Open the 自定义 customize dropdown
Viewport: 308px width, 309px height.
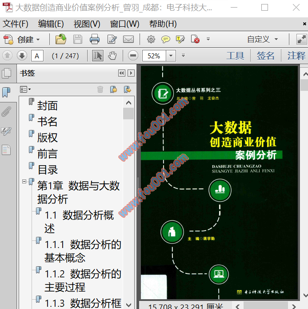(x=263, y=39)
